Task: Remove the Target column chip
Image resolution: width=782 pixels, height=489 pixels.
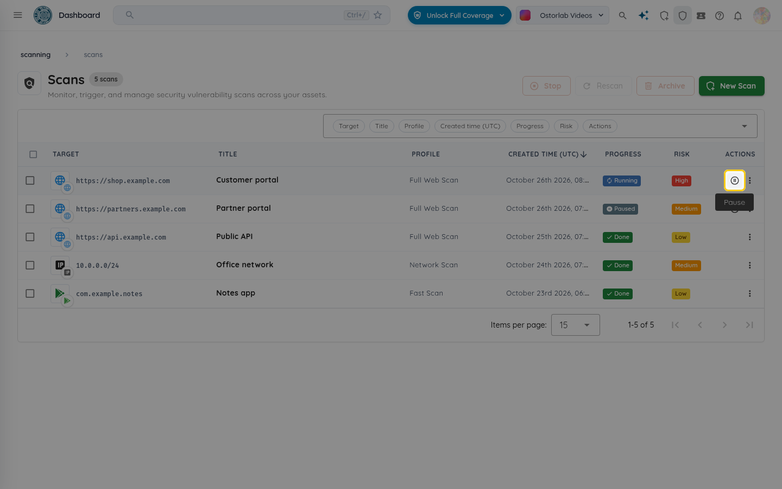Action: point(349,126)
